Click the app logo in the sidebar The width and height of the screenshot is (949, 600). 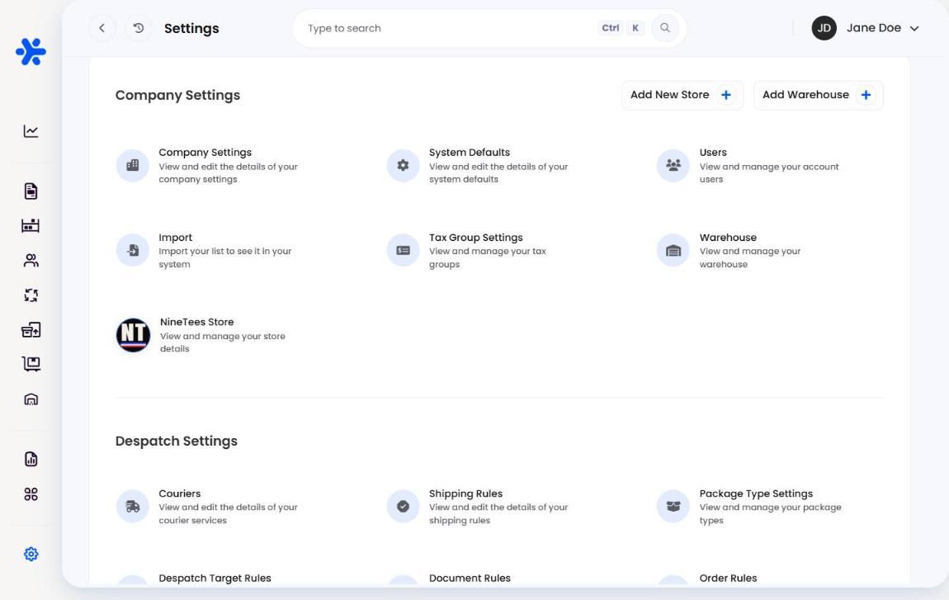[31, 52]
